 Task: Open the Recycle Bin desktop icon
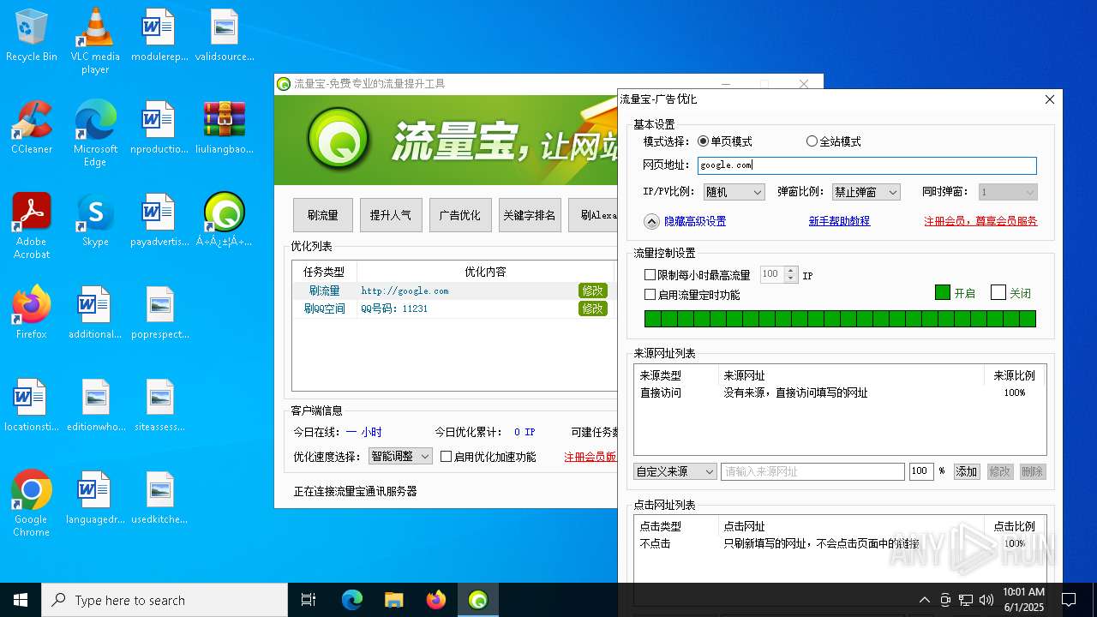[31, 35]
